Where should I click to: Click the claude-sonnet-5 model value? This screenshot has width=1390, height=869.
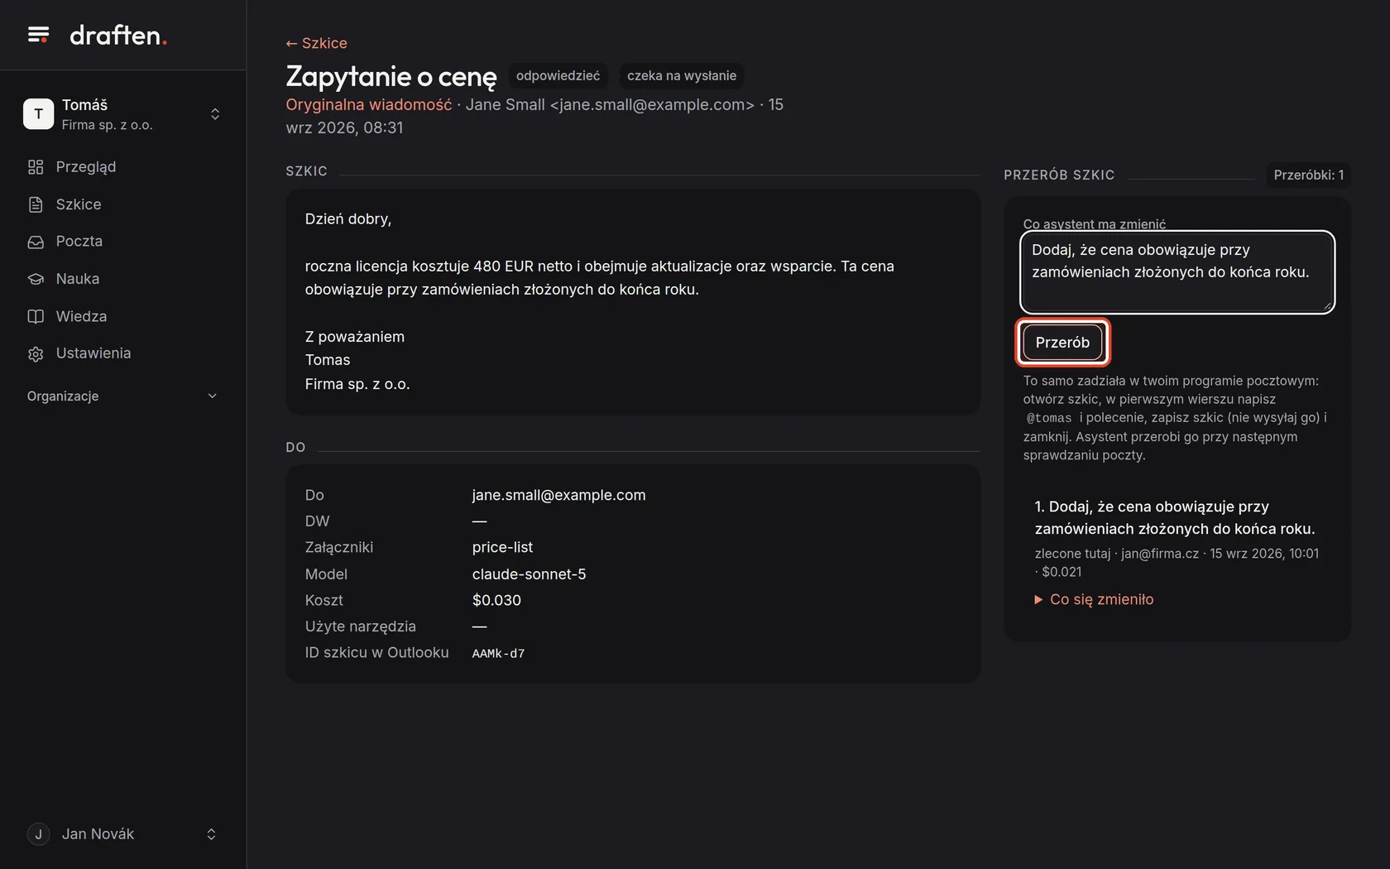tap(529, 574)
